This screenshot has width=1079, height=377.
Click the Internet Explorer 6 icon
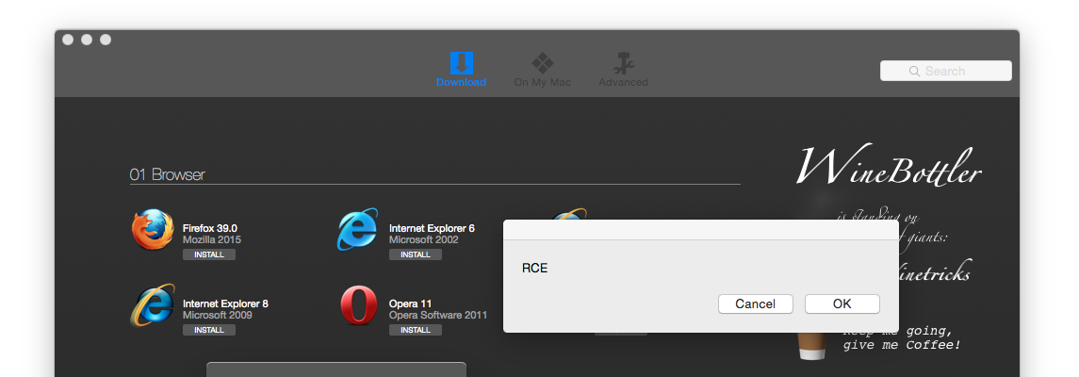coord(358,229)
